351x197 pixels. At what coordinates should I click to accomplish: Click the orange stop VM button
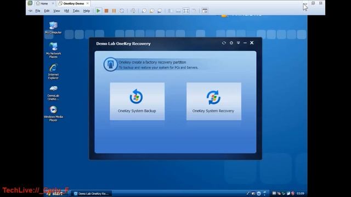[106, 11]
